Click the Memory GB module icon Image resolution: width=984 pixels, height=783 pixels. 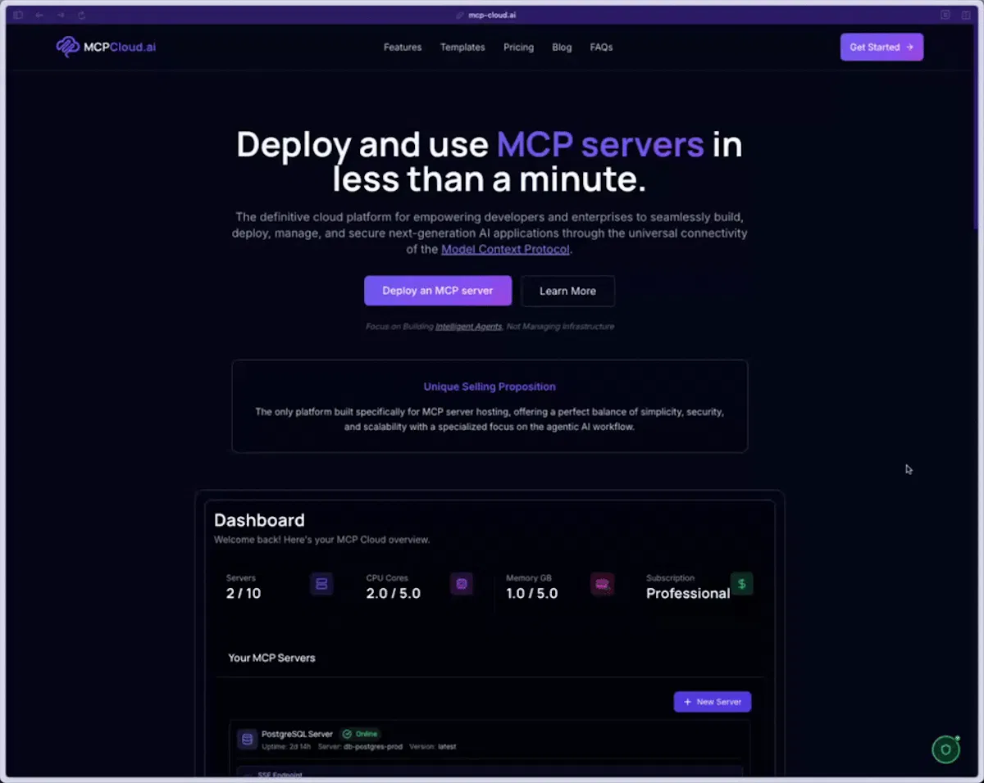coord(602,584)
